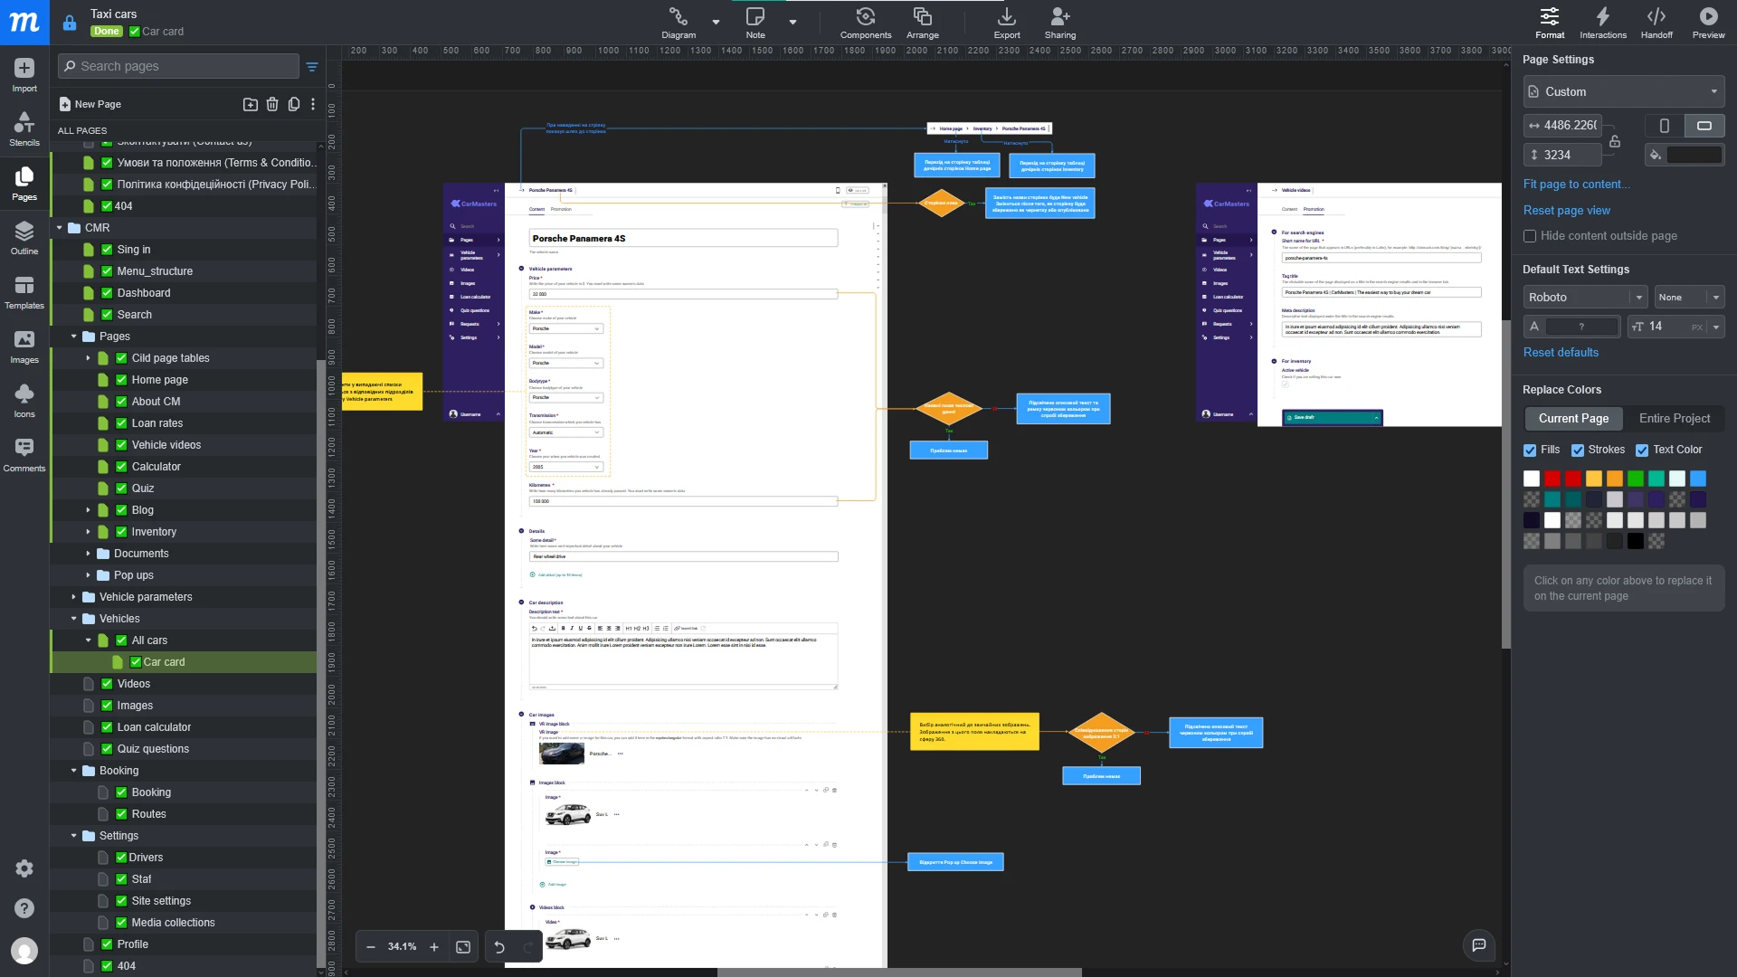Image resolution: width=1737 pixels, height=977 pixels.
Task: Open the Roboto font dropdown
Action: (1585, 297)
